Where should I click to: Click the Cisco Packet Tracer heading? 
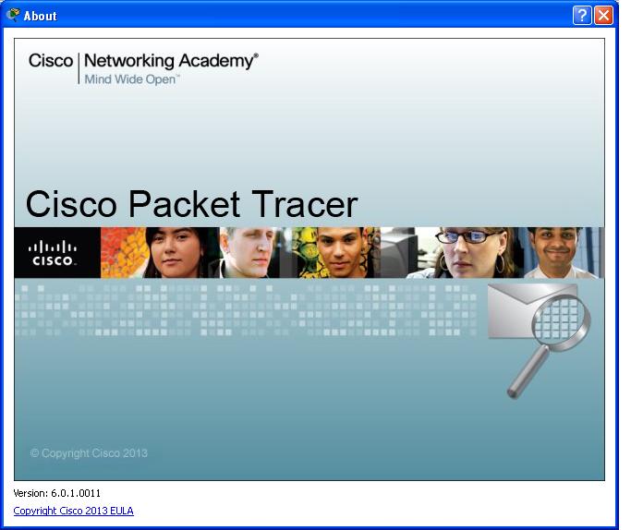pos(191,204)
